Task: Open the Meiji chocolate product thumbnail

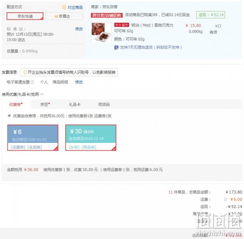Action: pos(101,32)
